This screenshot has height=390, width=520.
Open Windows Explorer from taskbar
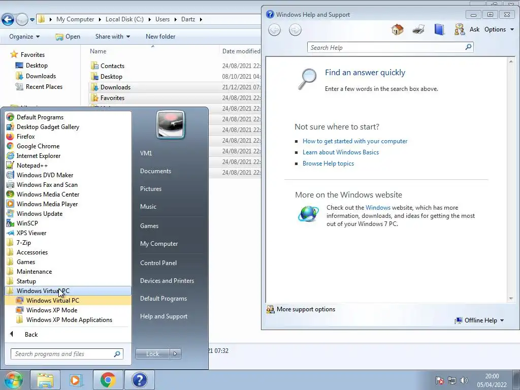tap(45, 380)
